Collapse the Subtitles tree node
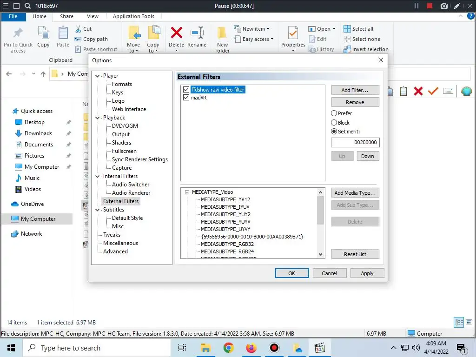Viewport: 476px width, 357px height. tap(98, 210)
